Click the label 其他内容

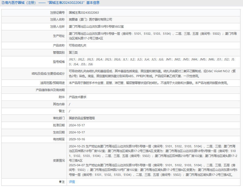[59, 104]
